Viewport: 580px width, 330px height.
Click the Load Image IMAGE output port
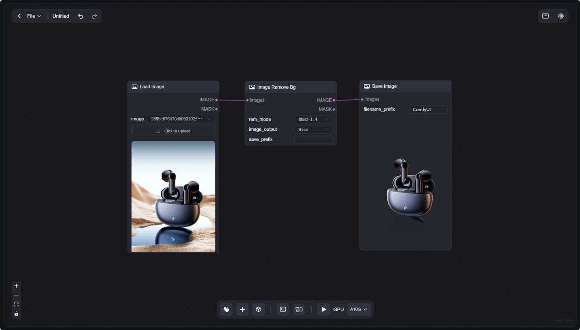click(x=217, y=100)
